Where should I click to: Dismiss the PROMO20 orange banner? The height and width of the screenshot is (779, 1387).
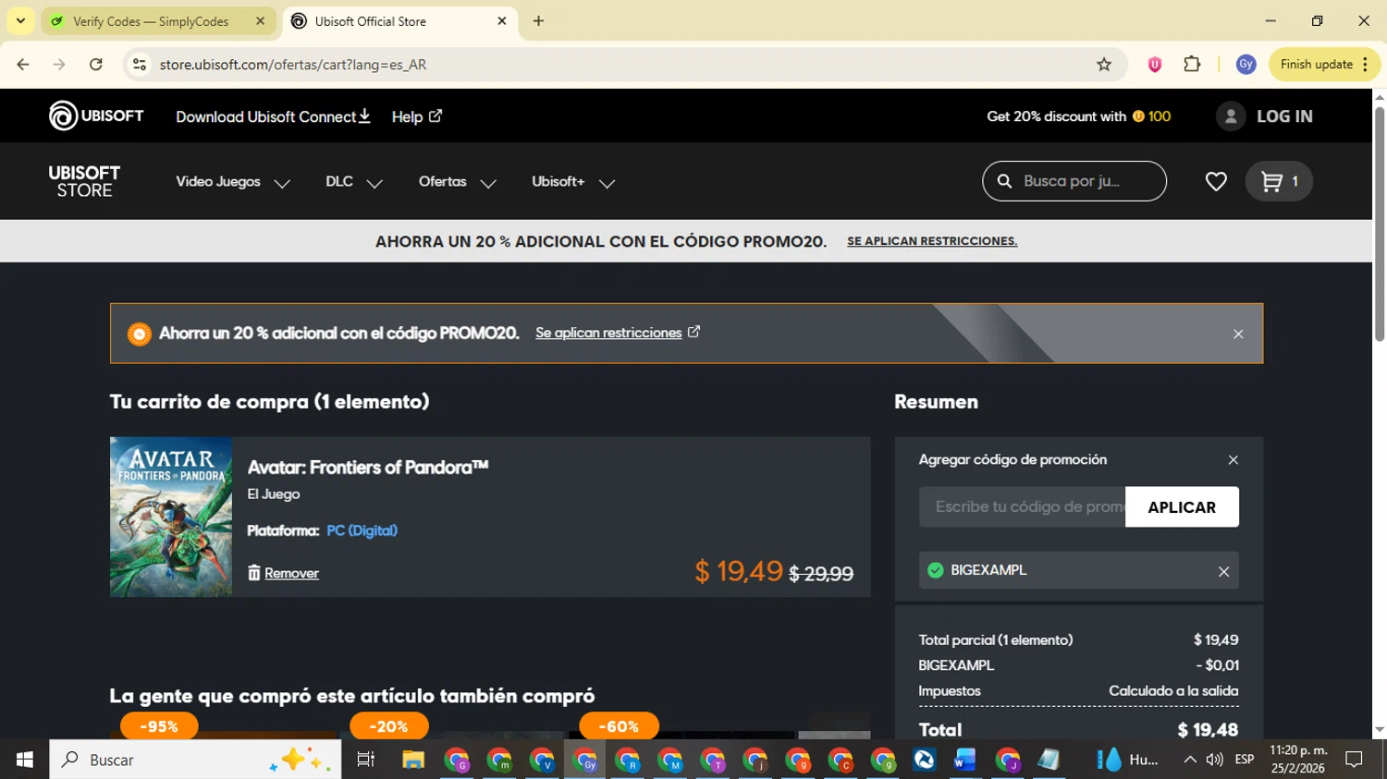(1238, 334)
